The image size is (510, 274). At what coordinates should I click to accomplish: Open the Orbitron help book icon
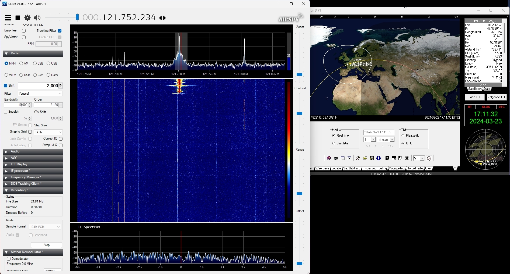329,158
